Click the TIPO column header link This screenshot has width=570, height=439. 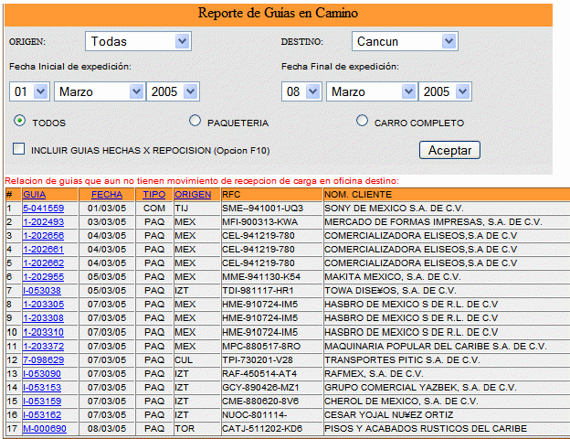click(153, 195)
